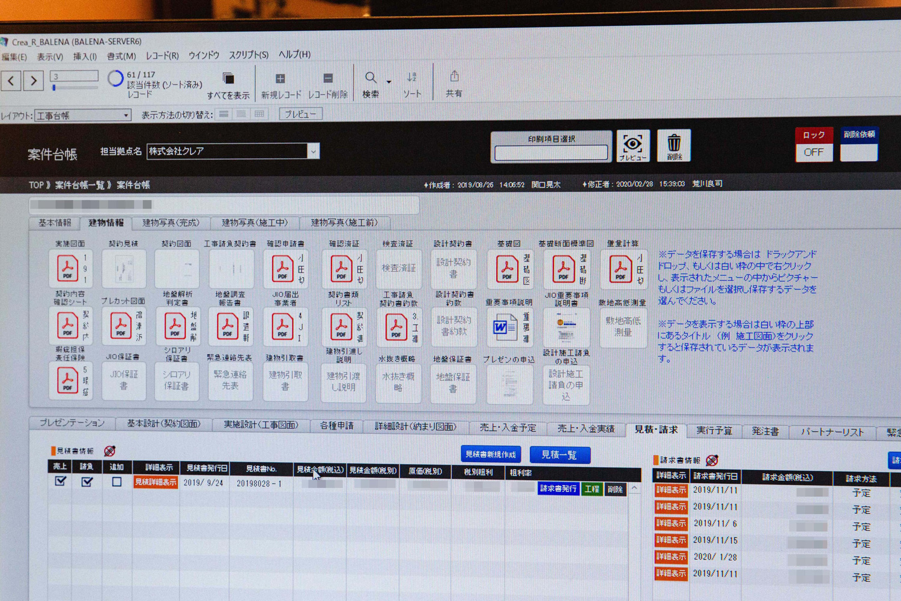Click the プレビュー toolbar button
This screenshot has width=901, height=601.
point(300,114)
